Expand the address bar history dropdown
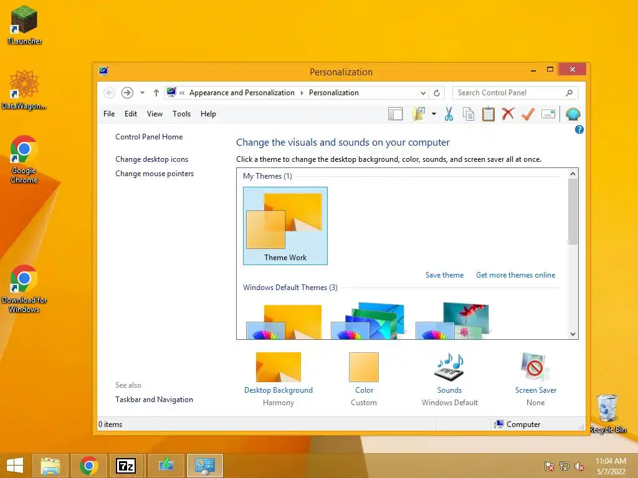 [x=423, y=93]
